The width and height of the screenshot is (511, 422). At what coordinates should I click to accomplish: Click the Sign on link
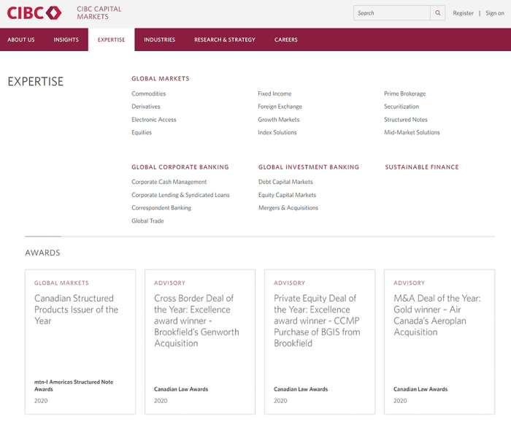point(495,13)
